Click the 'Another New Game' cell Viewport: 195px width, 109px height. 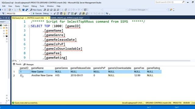[42, 75]
